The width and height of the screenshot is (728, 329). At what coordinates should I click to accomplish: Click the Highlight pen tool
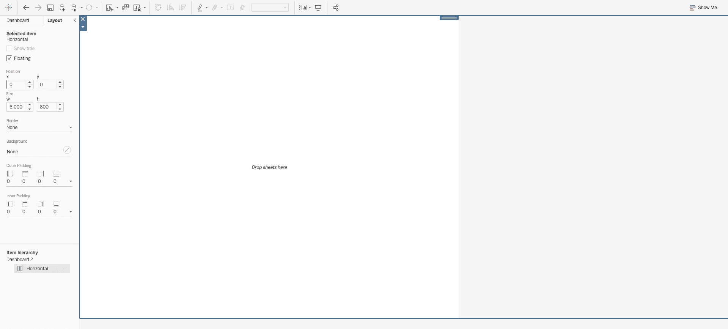pyautogui.click(x=200, y=8)
